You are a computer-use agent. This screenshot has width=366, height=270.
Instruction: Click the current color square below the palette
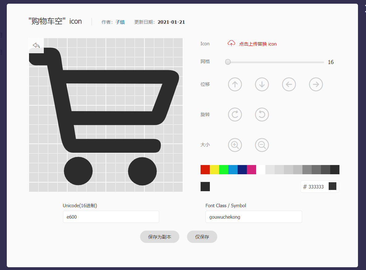205,187
